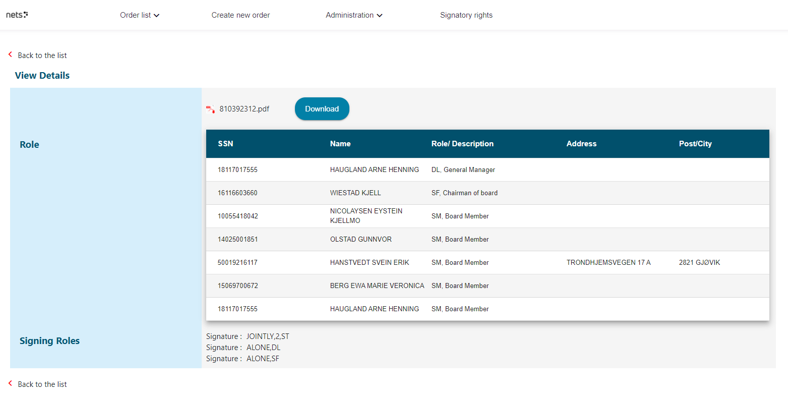Click the Role/ Description column header
788x399 pixels.
462,144
